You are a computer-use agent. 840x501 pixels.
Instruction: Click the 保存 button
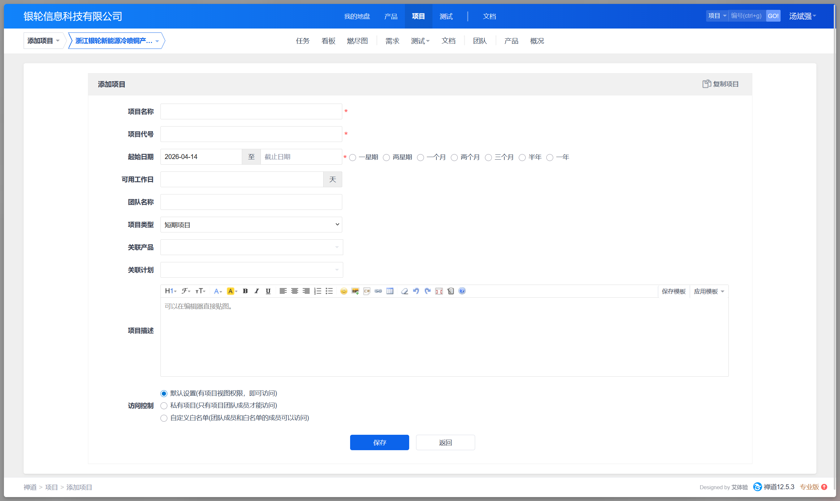tap(379, 442)
